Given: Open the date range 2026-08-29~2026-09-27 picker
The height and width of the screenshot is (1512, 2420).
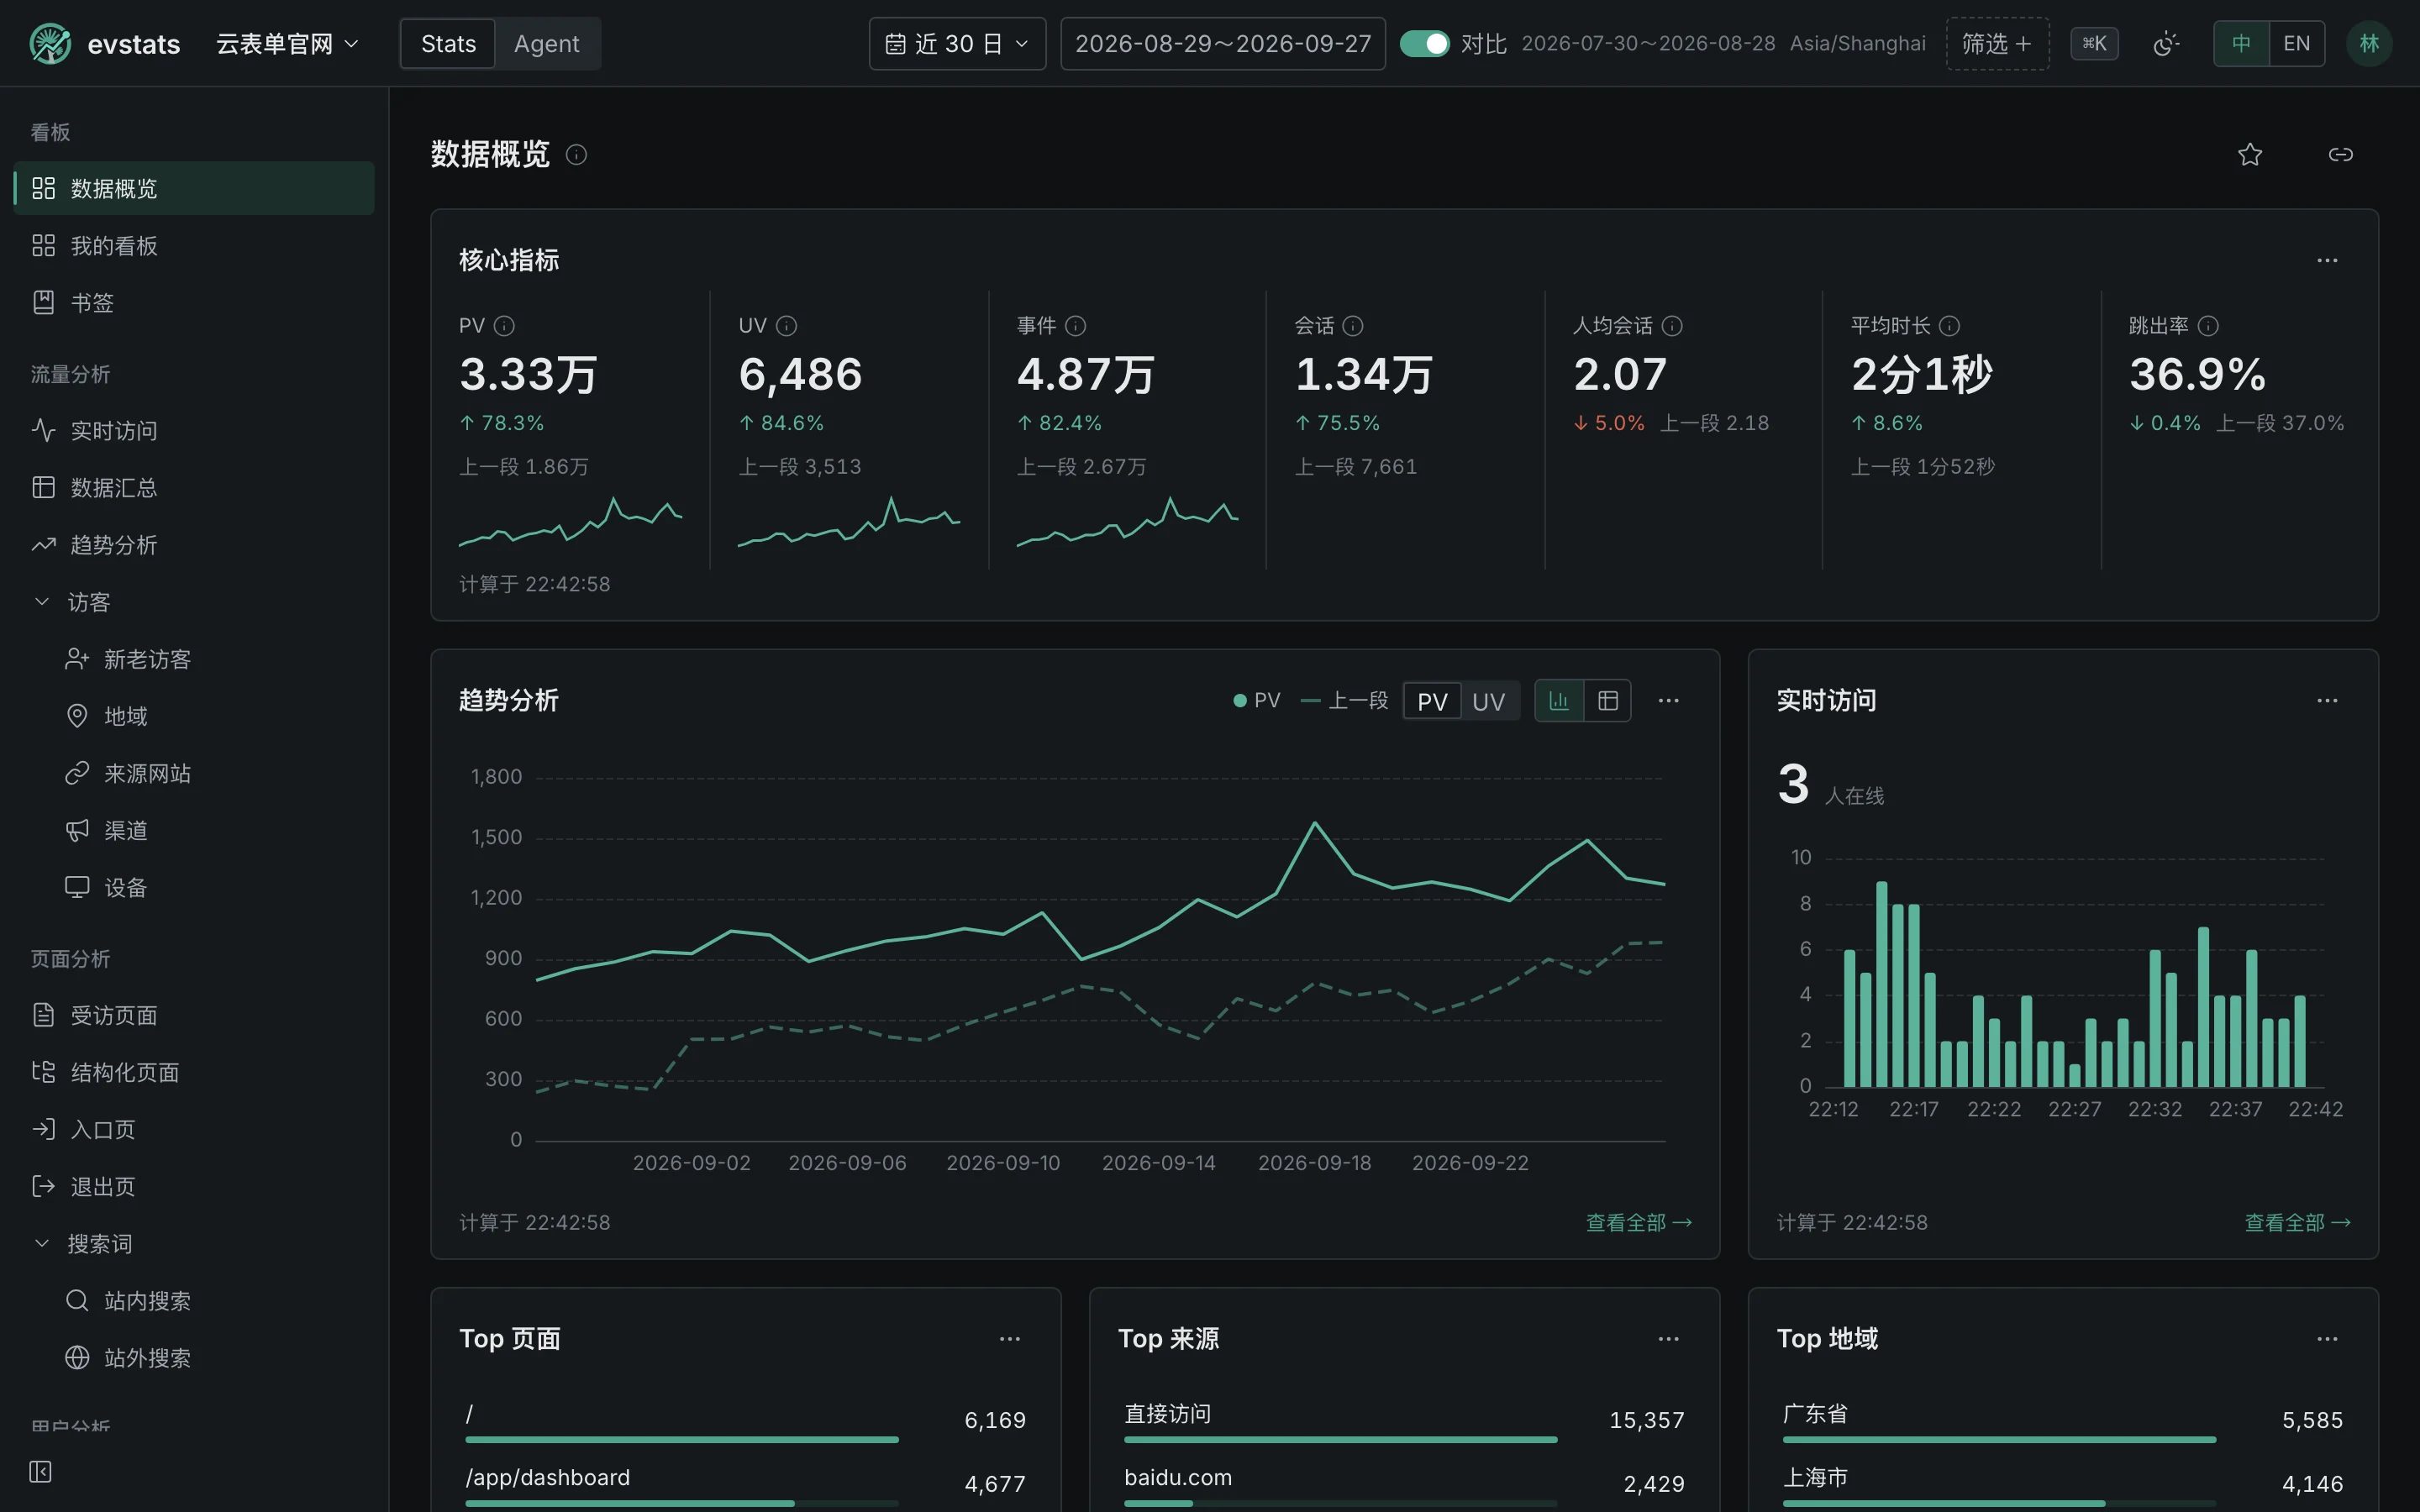Looking at the screenshot, I should [x=1222, y=44].
